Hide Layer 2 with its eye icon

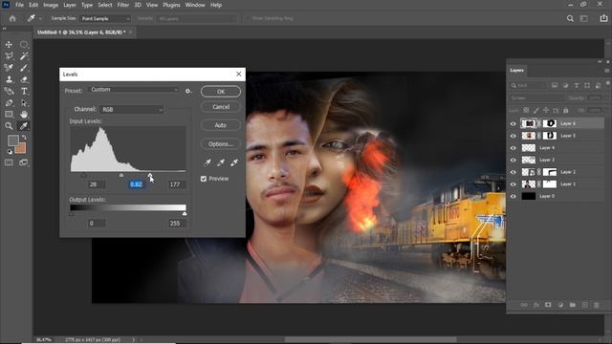coord(513,172)
